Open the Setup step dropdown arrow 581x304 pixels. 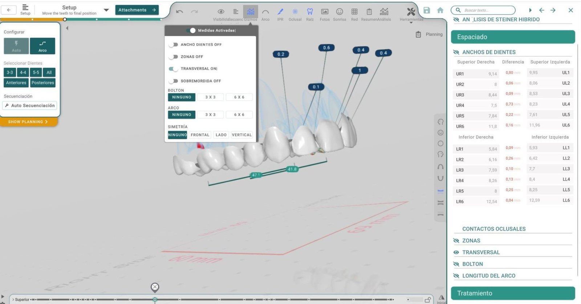click(106, 10)
